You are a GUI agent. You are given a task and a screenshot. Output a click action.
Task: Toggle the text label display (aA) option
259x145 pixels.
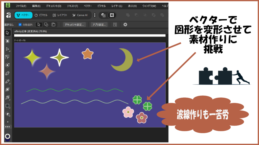[103, 15]
